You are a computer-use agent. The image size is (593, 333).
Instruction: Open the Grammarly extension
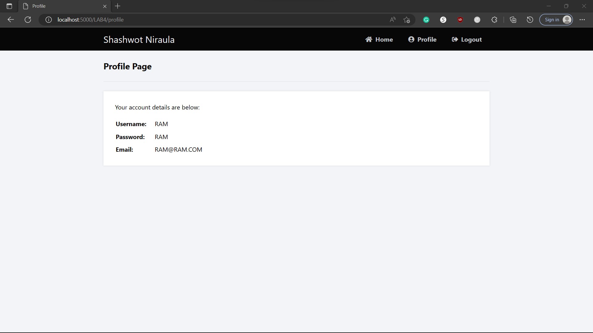point(426,19)
